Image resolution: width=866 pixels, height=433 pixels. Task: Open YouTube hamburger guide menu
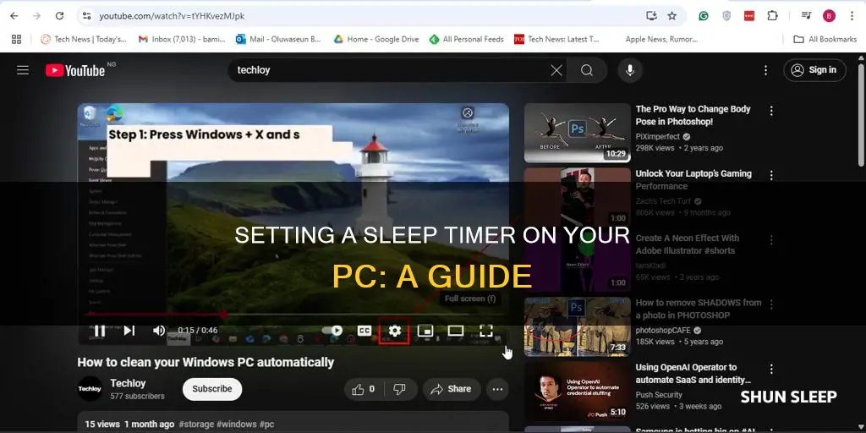(23, 70)
